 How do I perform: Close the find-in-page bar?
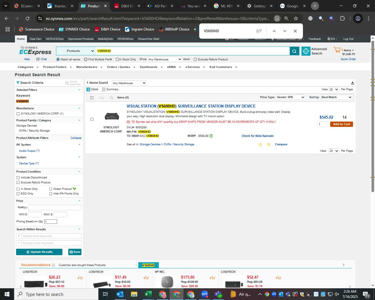point(295,31)
